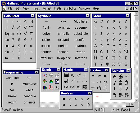Open the Format menu

47,8
